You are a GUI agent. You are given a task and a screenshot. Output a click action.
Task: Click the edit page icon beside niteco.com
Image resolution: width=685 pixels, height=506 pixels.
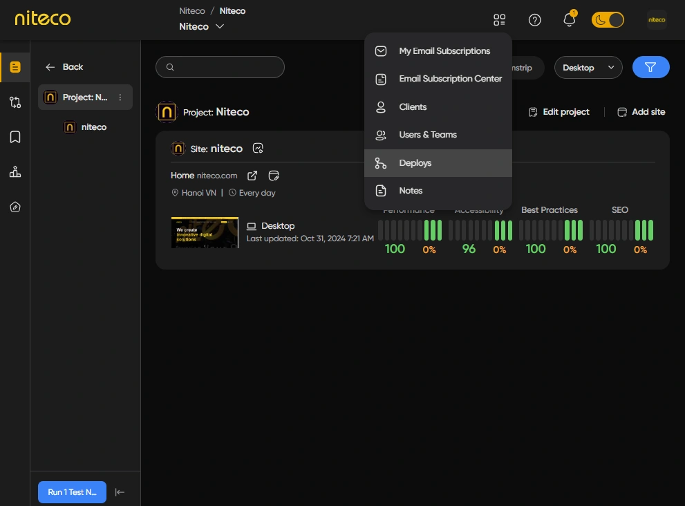(x=274, y=176)
